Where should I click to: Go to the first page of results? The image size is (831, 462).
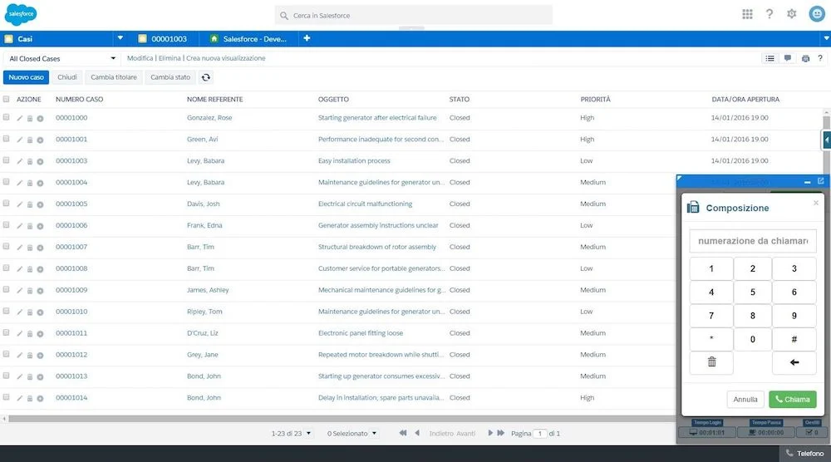pos(403,433)
